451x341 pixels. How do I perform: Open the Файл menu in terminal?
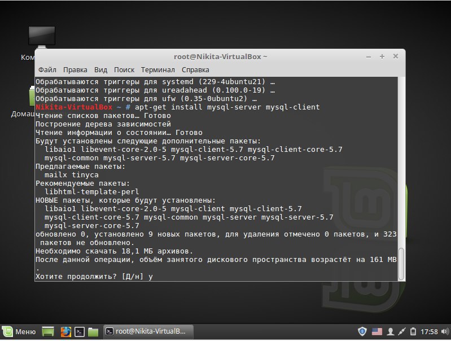pos(47,70)
